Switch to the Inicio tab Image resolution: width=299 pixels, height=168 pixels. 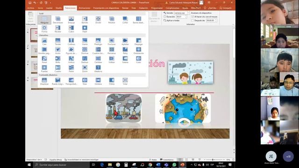pos(40,8)
